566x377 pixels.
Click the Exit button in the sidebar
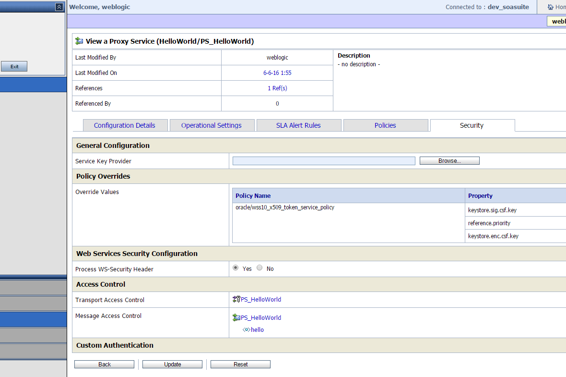click(x=14, y=66)
